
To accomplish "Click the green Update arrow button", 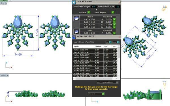I will click(89, 12).
